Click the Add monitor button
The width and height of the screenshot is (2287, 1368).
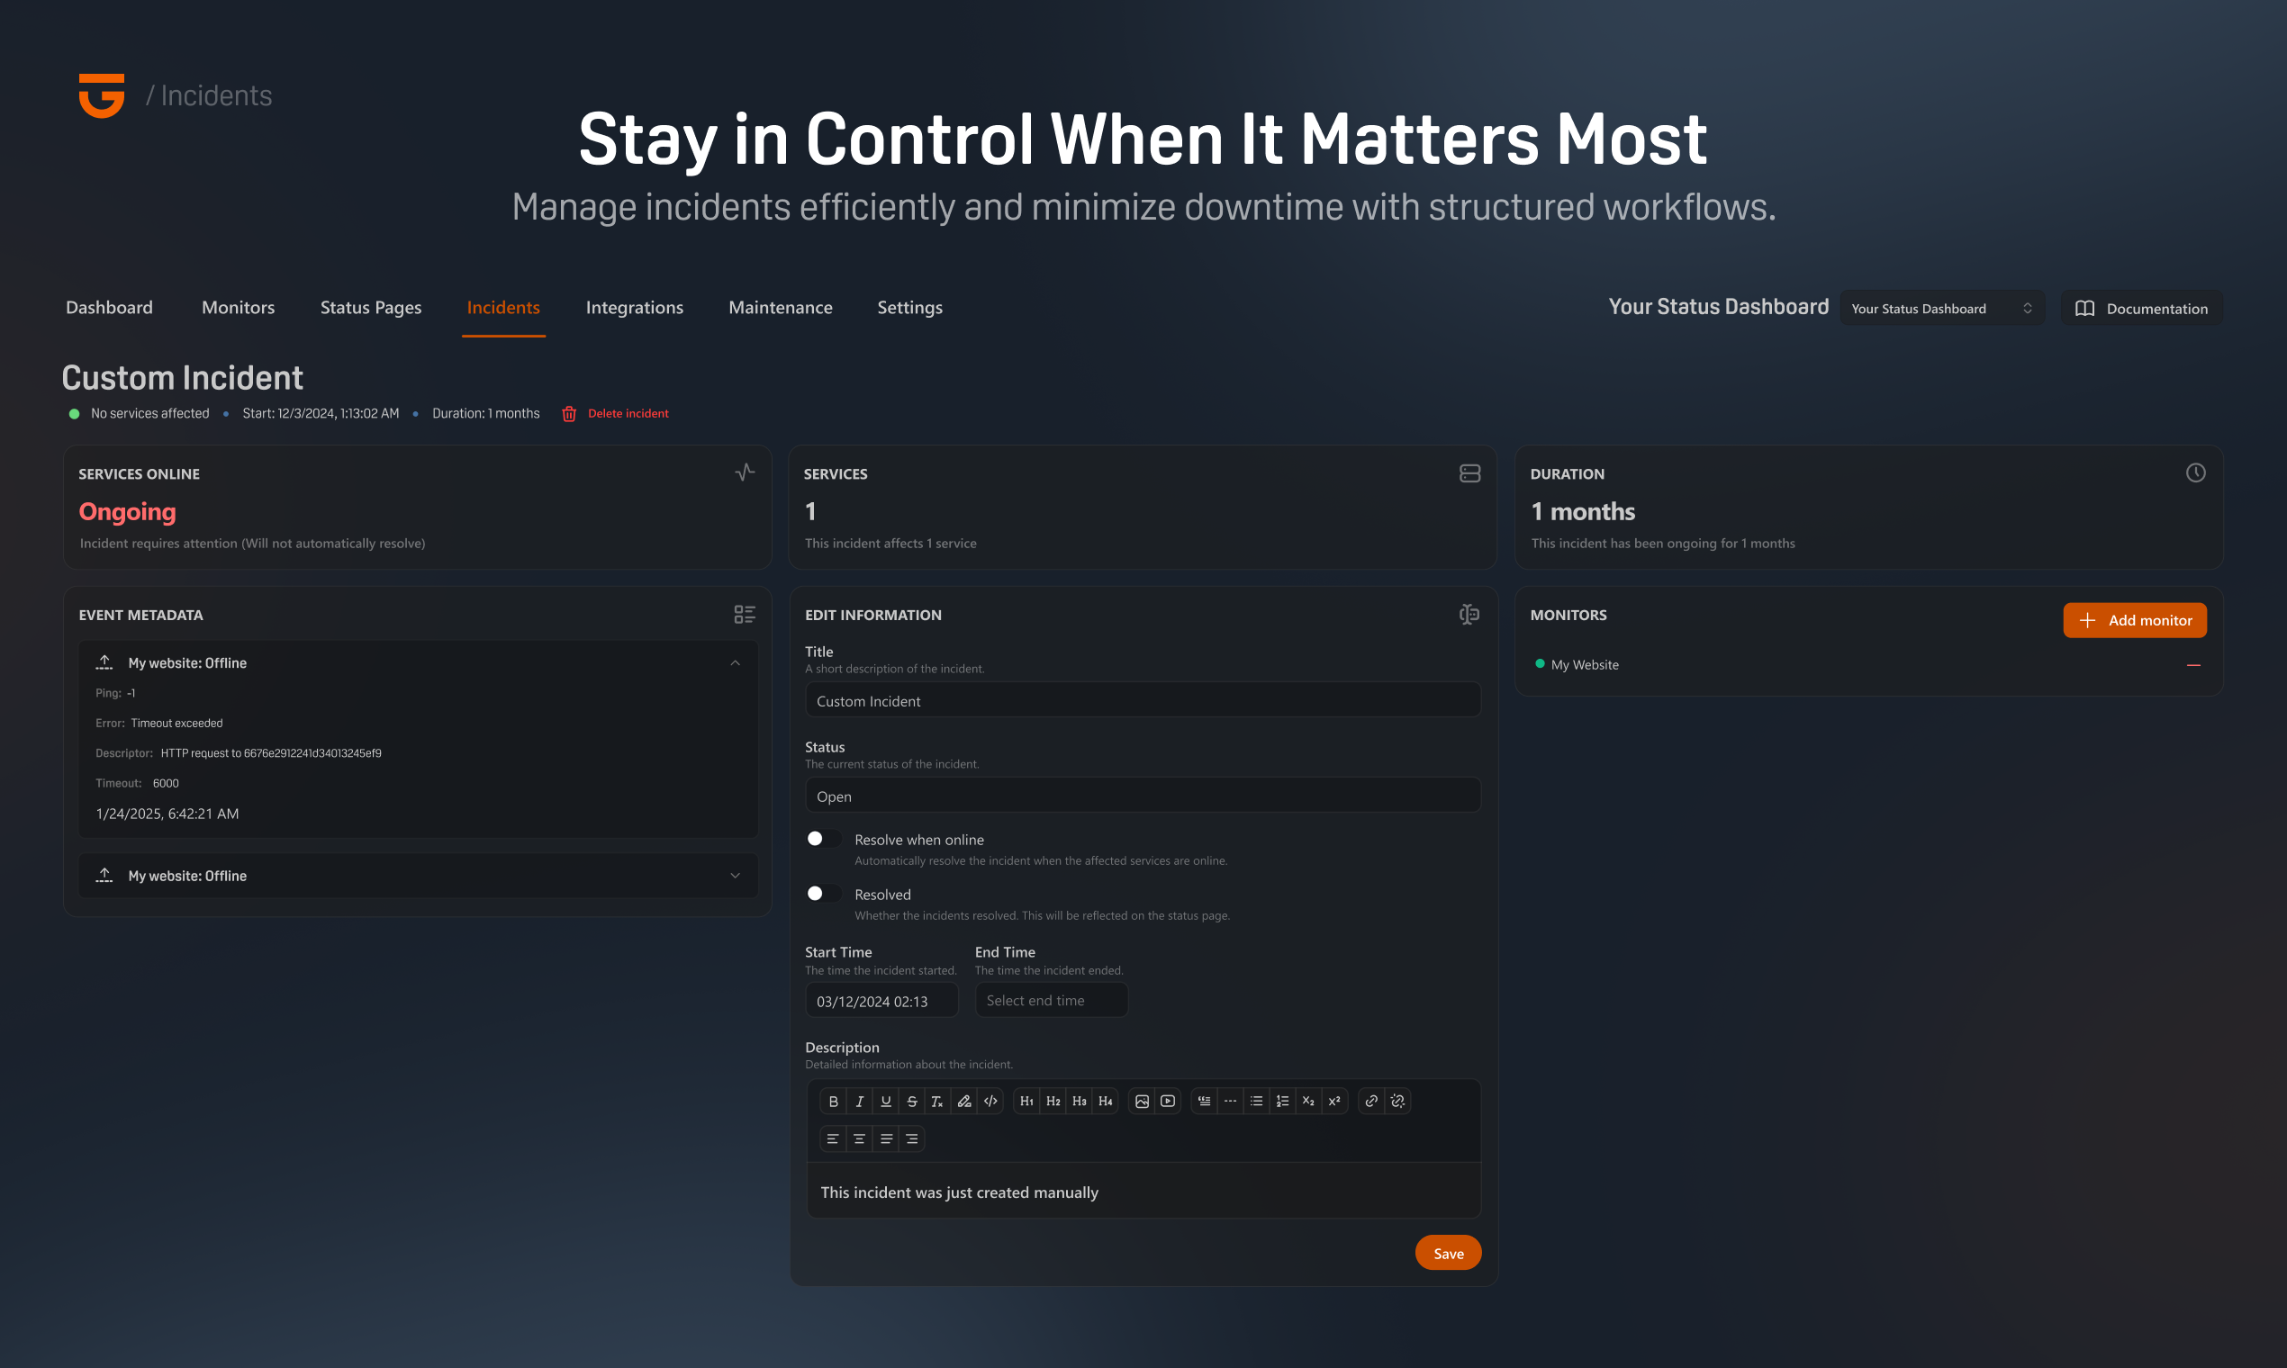pyautogui.click(x=2134, y=619)
